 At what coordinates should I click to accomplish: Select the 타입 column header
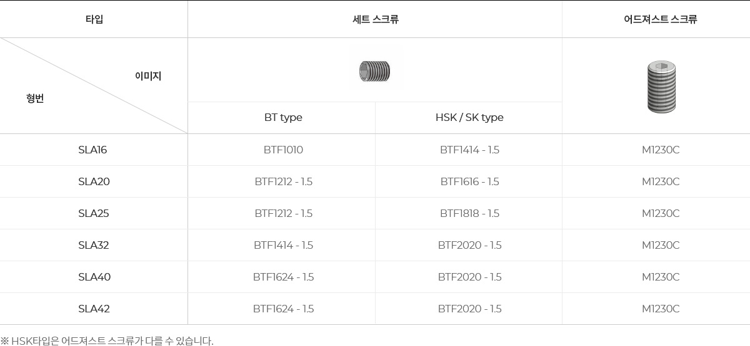(x=94, y=19)
